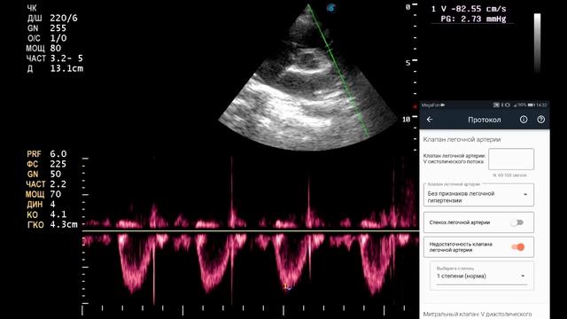Click the Doppler baseline

coord(251,230)
